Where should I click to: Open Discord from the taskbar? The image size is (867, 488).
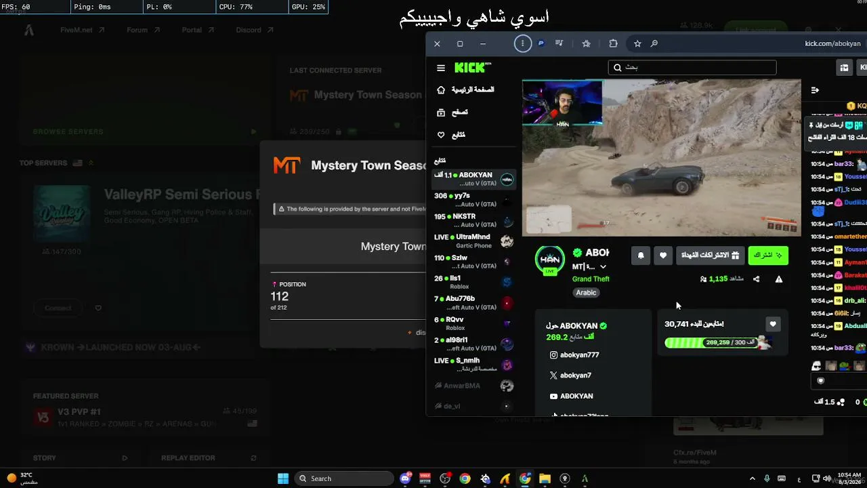405,479
